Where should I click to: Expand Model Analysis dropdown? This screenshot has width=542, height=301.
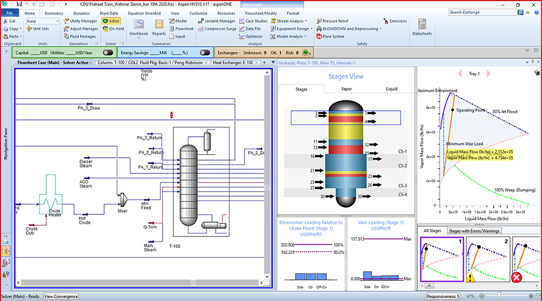pos(305,36)
